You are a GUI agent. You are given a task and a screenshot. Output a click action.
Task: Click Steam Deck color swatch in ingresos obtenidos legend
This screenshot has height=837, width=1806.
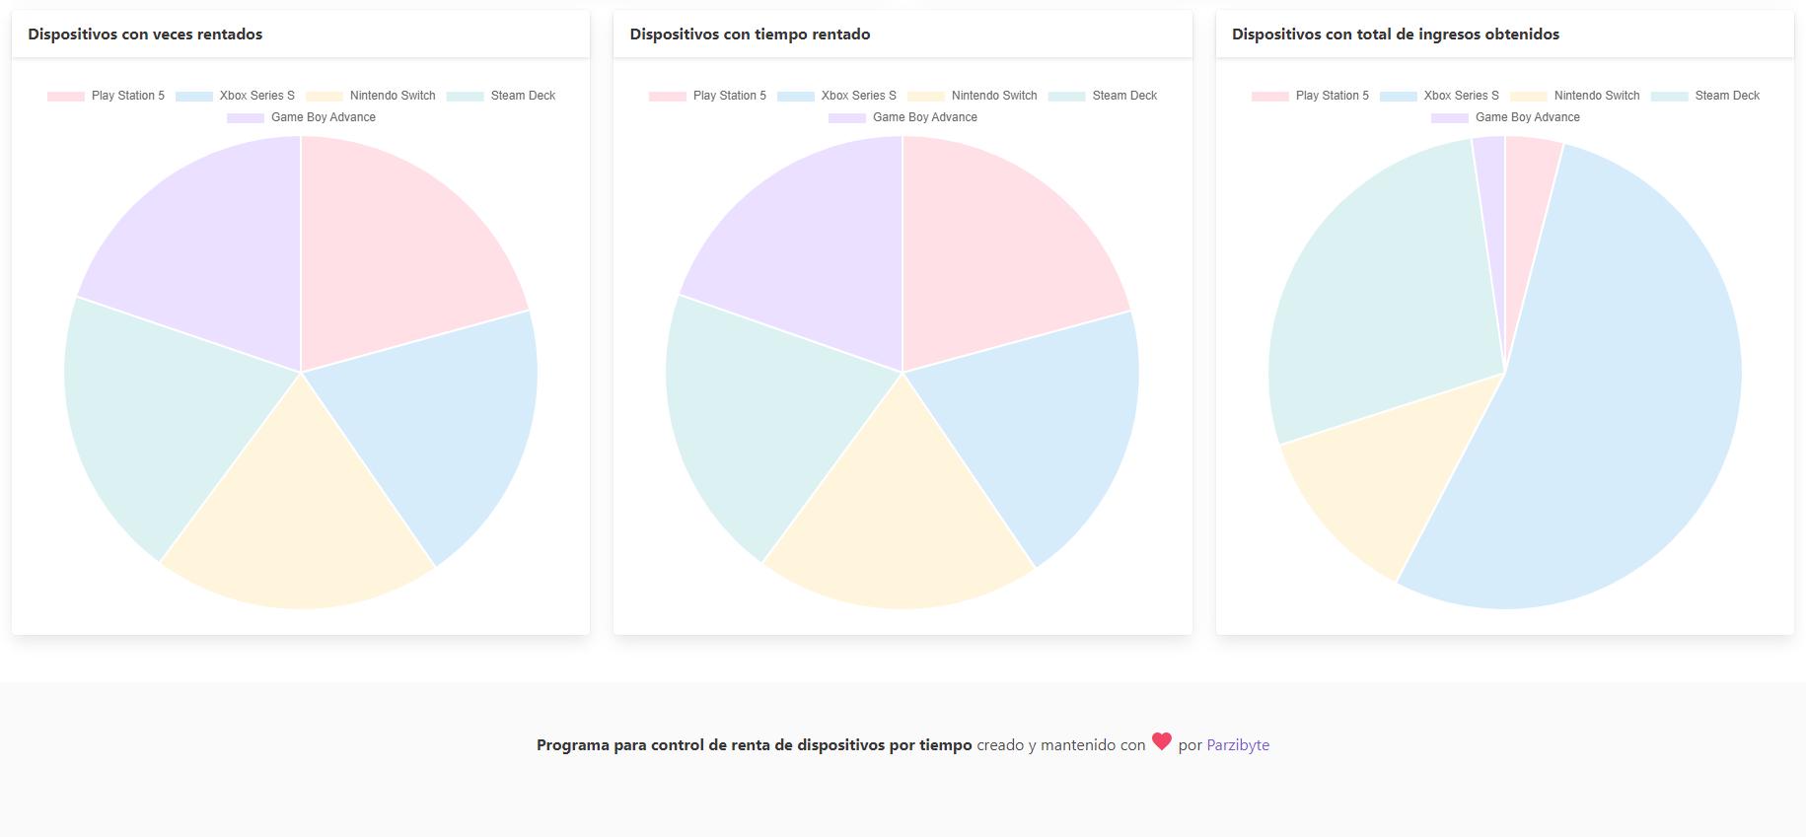[x=1669, y=97]
